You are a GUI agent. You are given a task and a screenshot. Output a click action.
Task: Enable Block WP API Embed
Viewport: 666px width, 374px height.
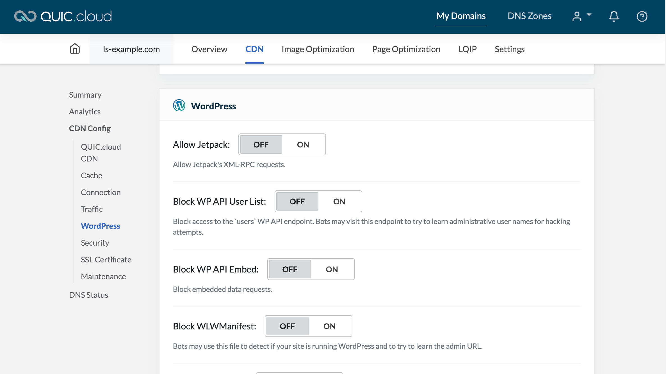click(x=332, y=269)
